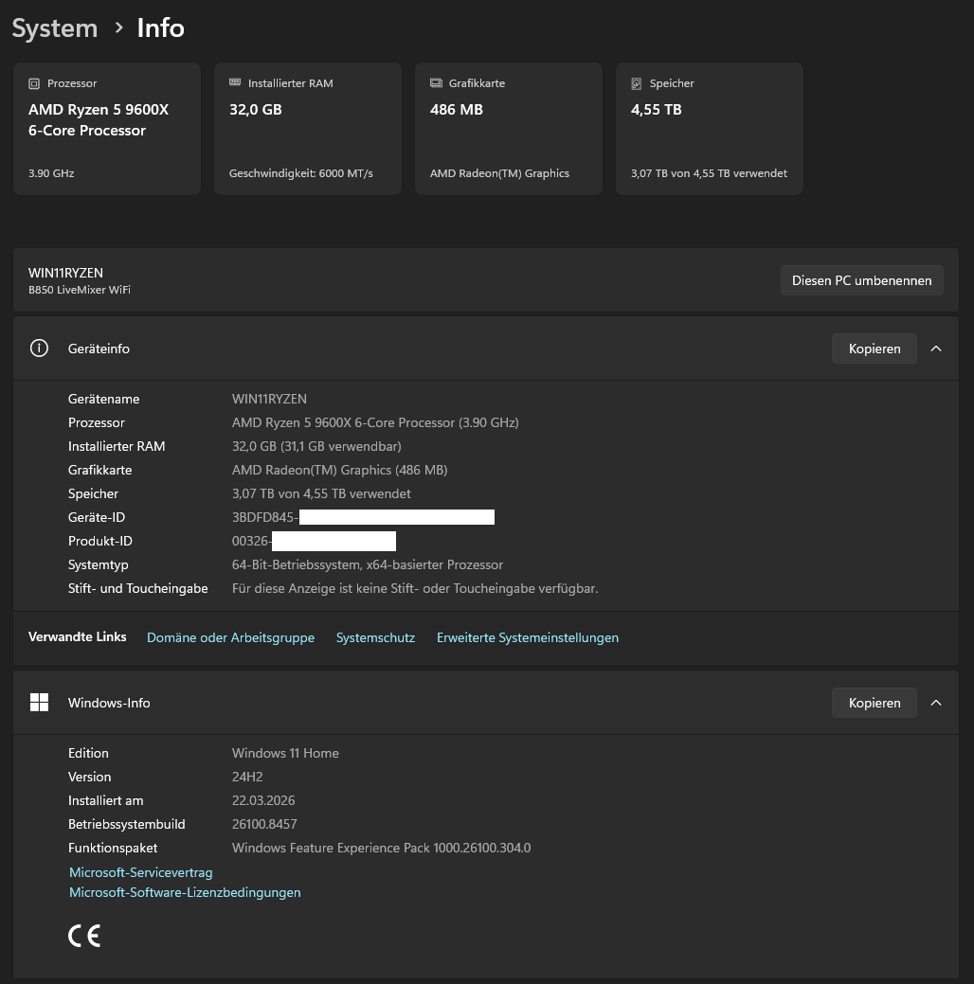This screenshot has width=974, height=984.
Task: Click Produkt-ID value 00326-
Action: tap(252, 541)
